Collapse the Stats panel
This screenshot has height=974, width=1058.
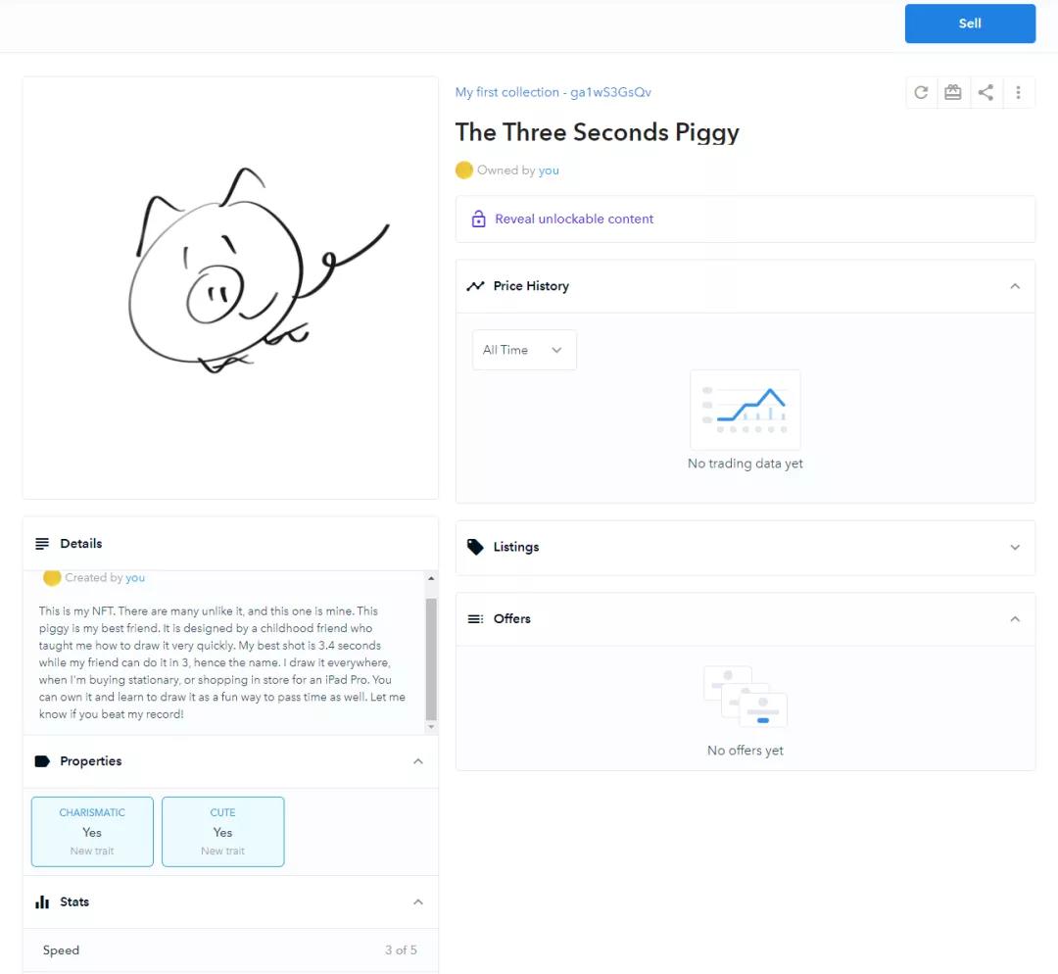click(x=418, y=901)
